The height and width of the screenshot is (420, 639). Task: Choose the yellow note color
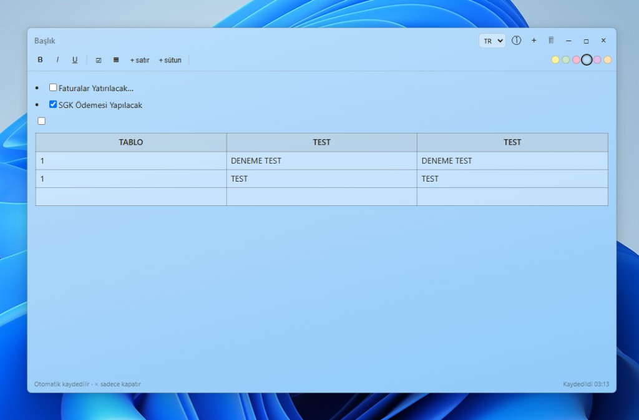[x=555, y=60]
